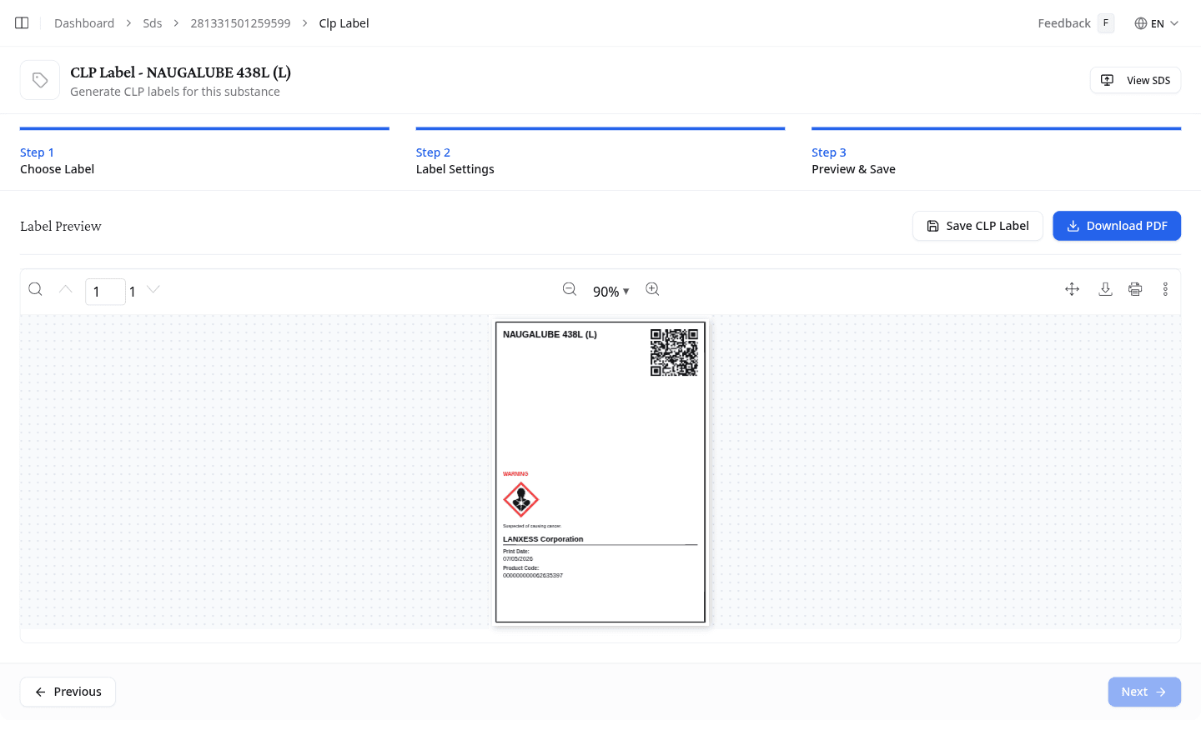
Task: Enable the pan move tool
Action: click(1073, 289)
